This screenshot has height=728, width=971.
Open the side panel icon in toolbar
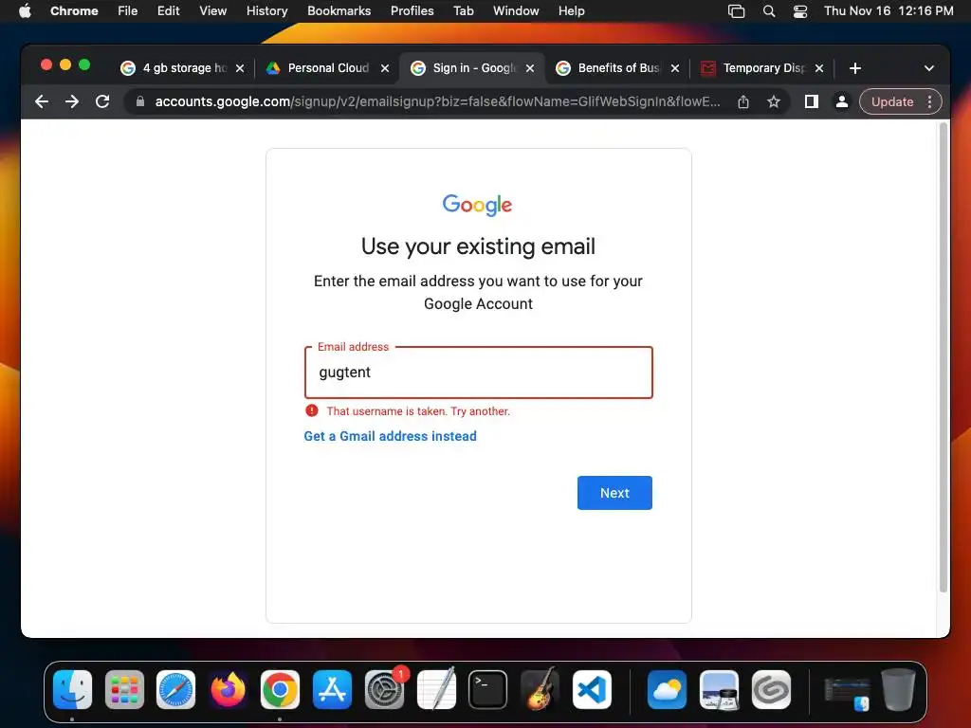(812, 101)
